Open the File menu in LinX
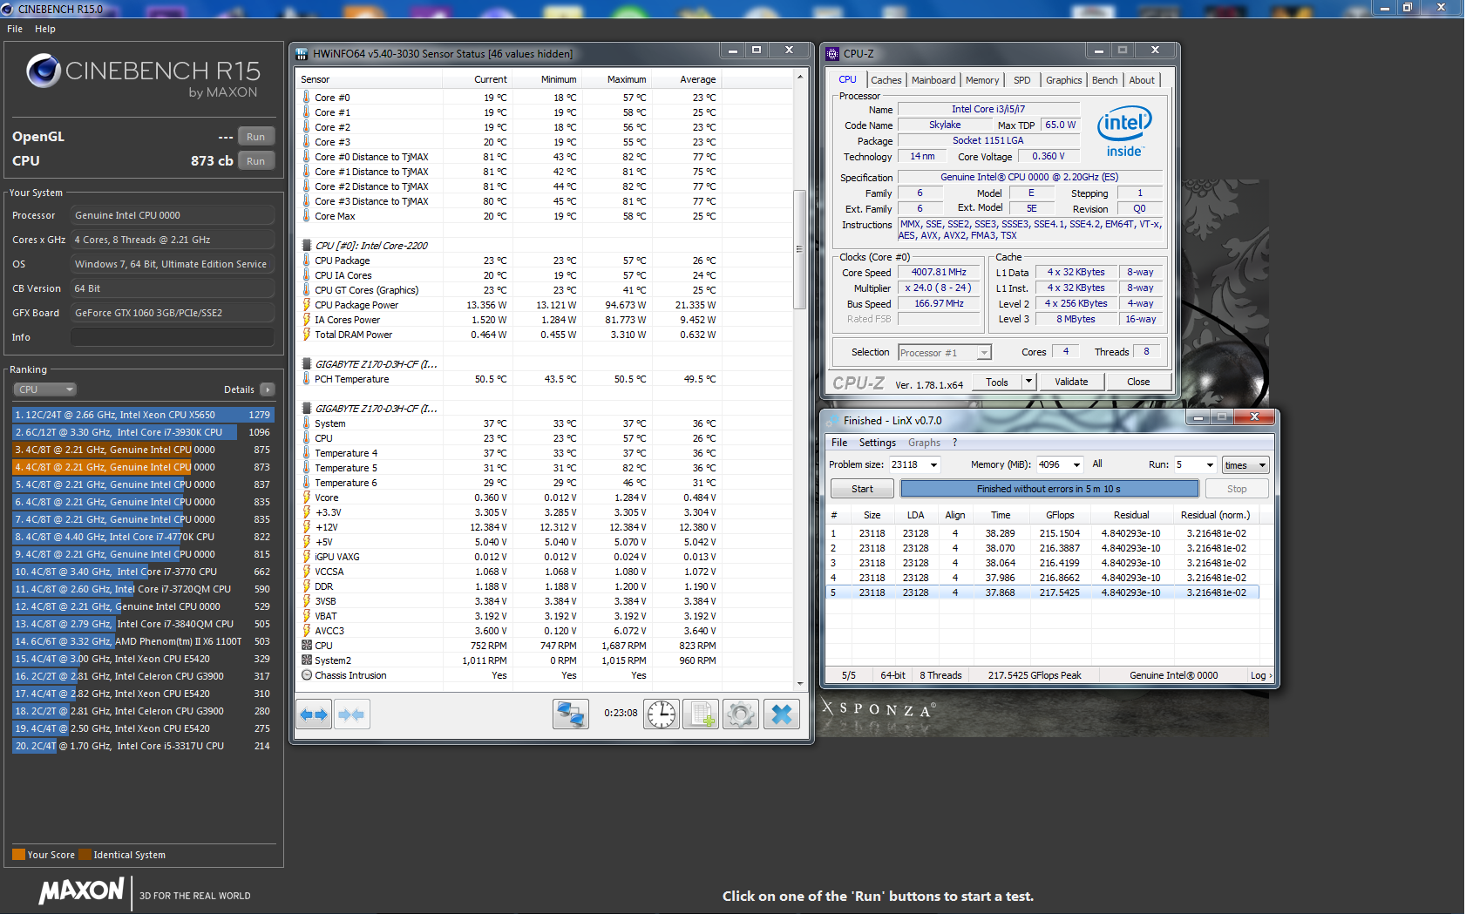1466x914 pixels. 839,443
